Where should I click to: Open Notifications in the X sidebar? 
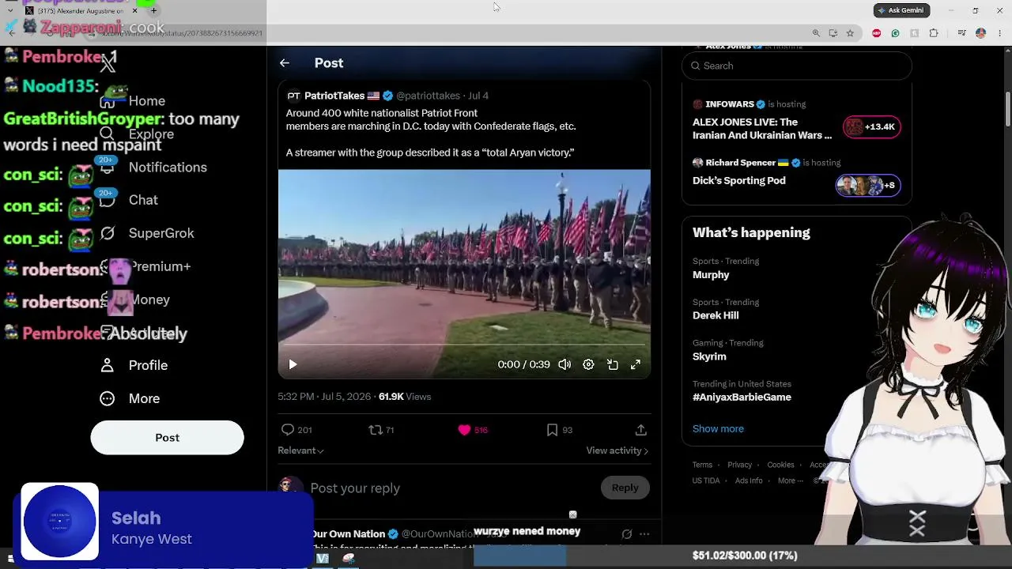click(153, 168)
